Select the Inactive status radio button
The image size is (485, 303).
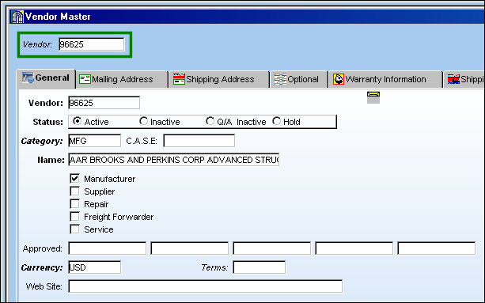click(143, 121)
